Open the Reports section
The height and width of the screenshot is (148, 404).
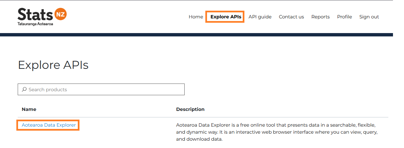point(320,17)
